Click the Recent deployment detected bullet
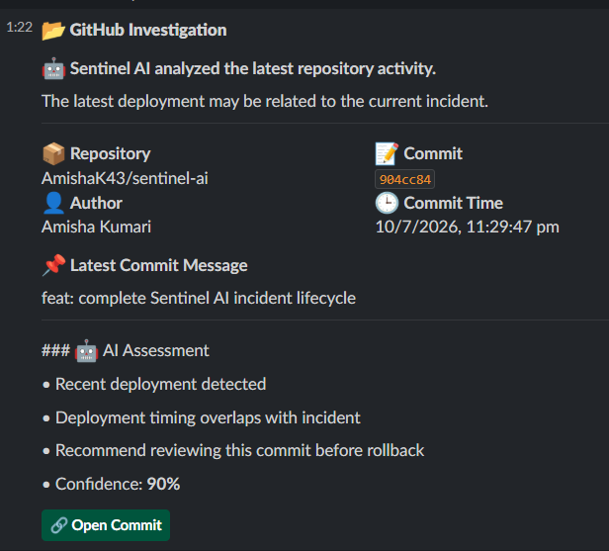609x551 pixels. [x=154, y=384]
